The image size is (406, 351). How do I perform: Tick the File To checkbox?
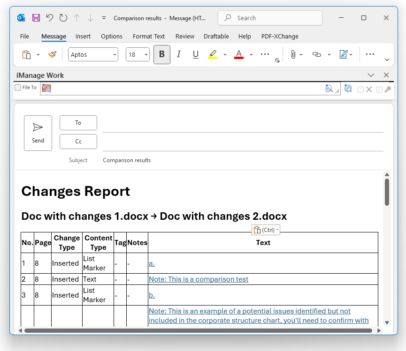(x=18, y=87)
